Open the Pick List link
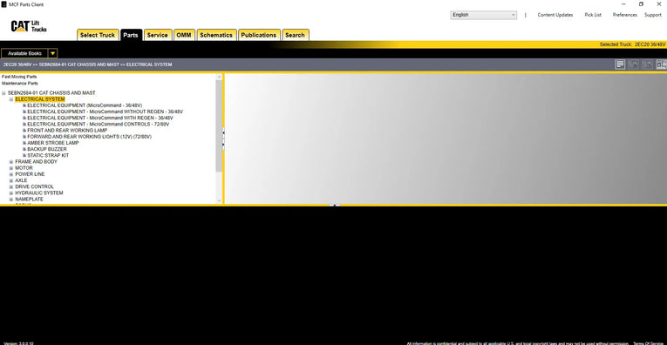Viewport: 667px width, 345px height. pyautogui.click(x=593, y=15)
